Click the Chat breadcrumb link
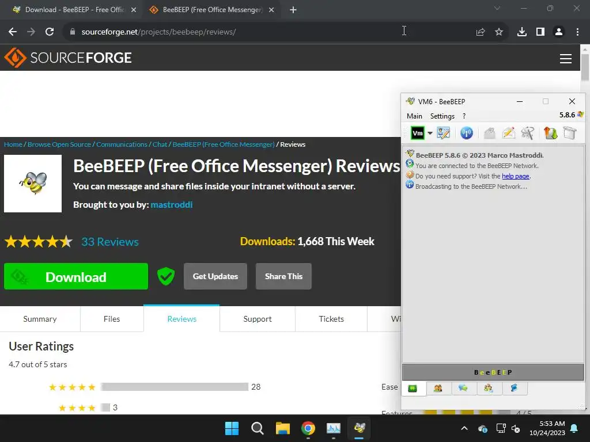This screenshot has height=442, width=590. 160,144
